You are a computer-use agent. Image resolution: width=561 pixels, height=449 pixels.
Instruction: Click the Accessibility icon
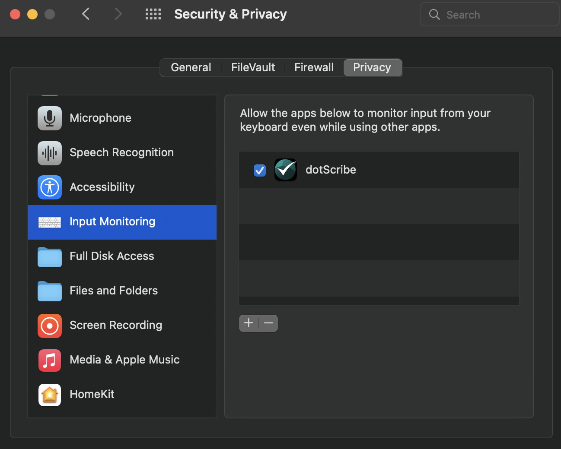[x=50, y=187]
